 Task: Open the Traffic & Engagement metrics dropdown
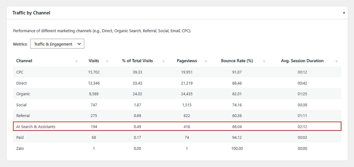[x=57, y=44]
